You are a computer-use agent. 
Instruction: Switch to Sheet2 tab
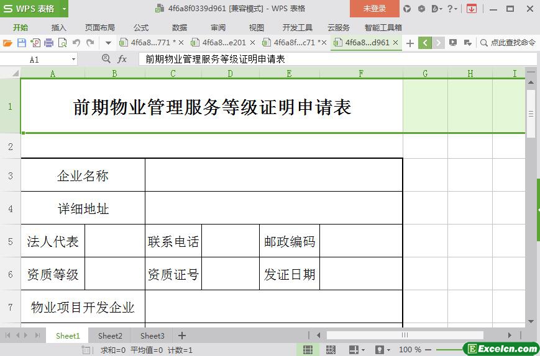[x=110, y=336]
